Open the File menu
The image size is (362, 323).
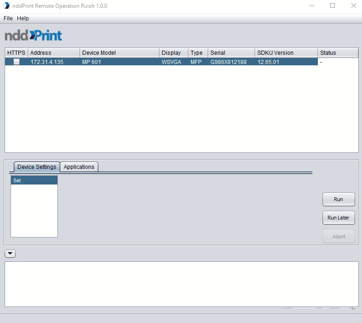8,18
